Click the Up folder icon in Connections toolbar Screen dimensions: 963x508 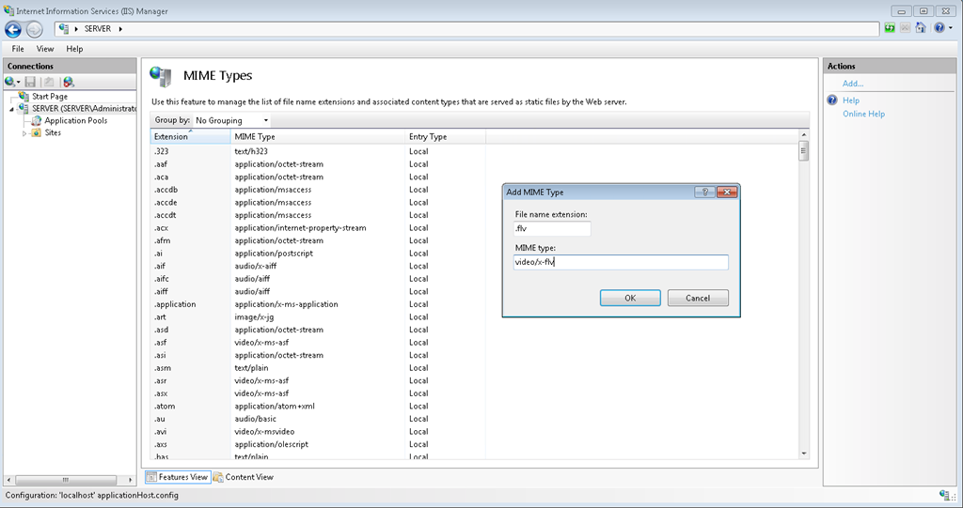[x=49, y=82]
